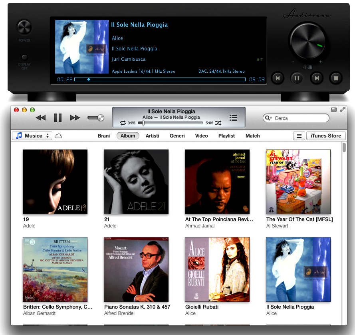
Task: Open the Match tab
Action: pos(253,136)
